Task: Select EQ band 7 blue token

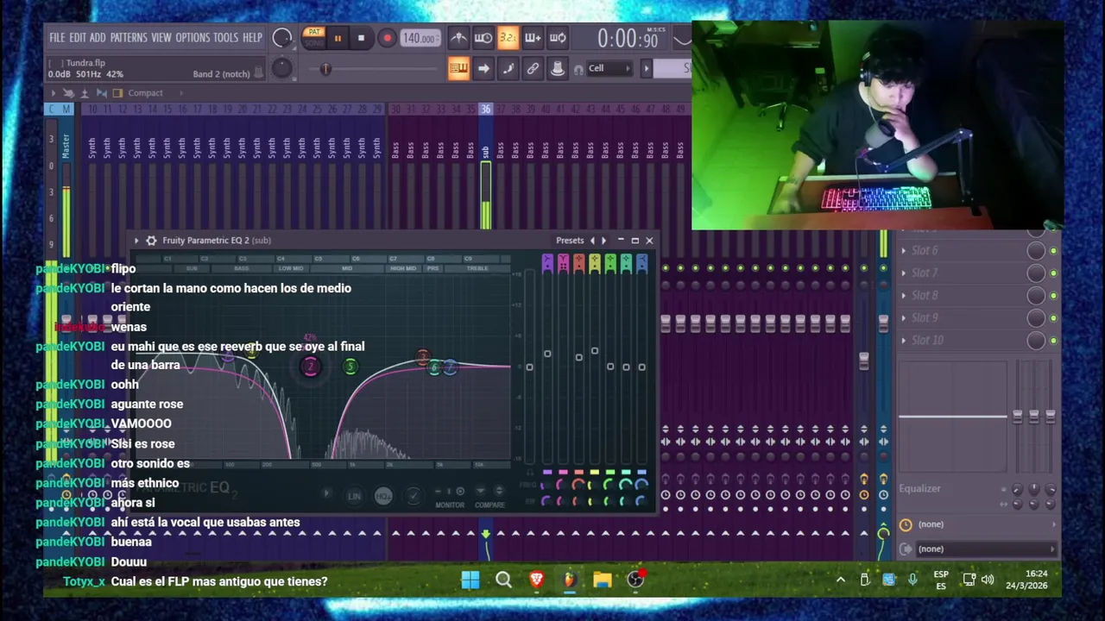Action: coord(450,368)
